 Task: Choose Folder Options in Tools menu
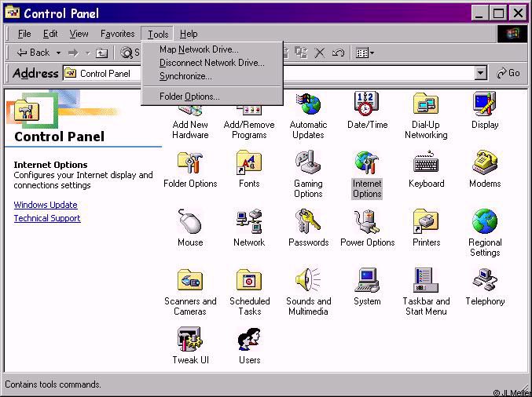(212, 97)
